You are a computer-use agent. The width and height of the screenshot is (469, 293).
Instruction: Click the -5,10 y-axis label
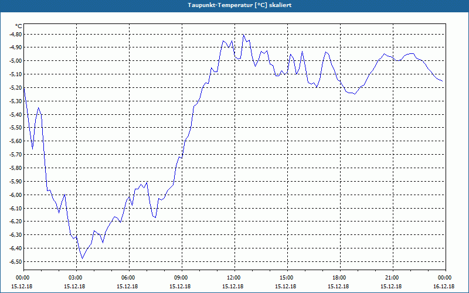(x=16, y=74)
